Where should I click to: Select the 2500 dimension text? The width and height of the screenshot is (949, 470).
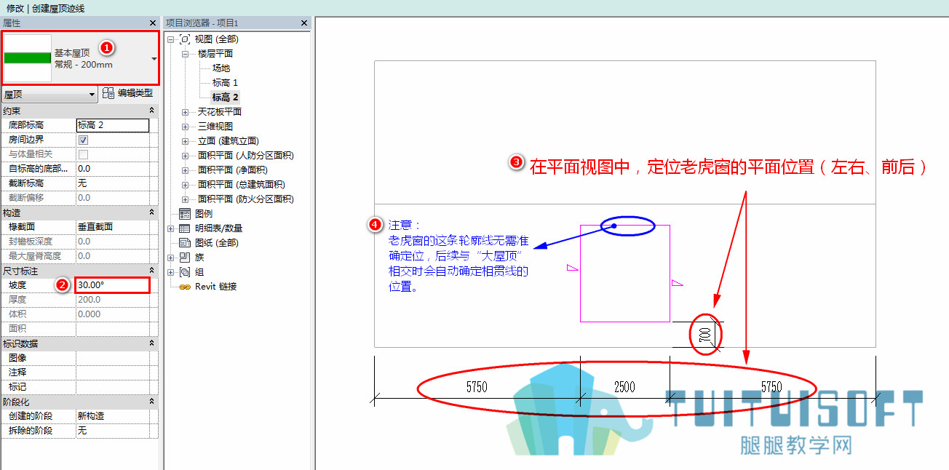point(624,387)
